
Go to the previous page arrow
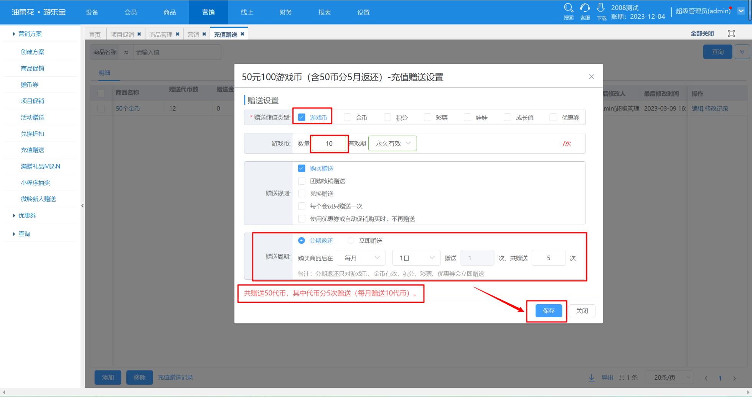coord(706,378)
